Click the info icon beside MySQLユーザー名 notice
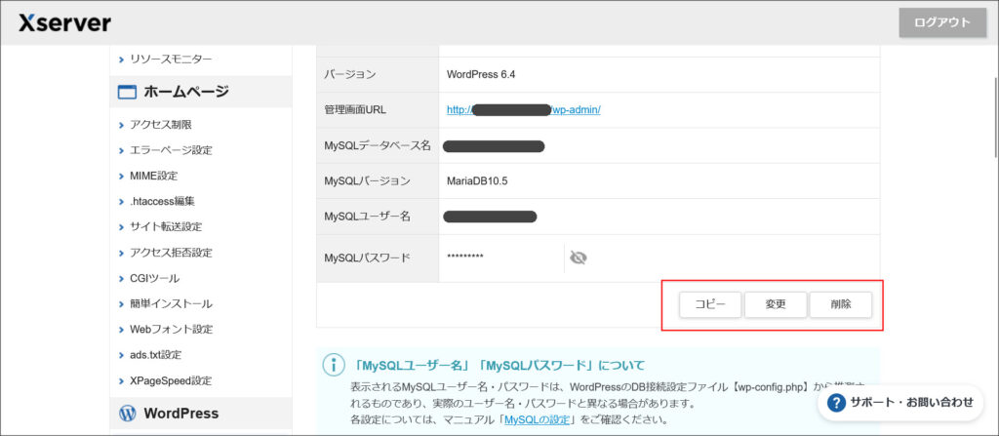This screenshot has height=436, width=999. click(334, 365)
